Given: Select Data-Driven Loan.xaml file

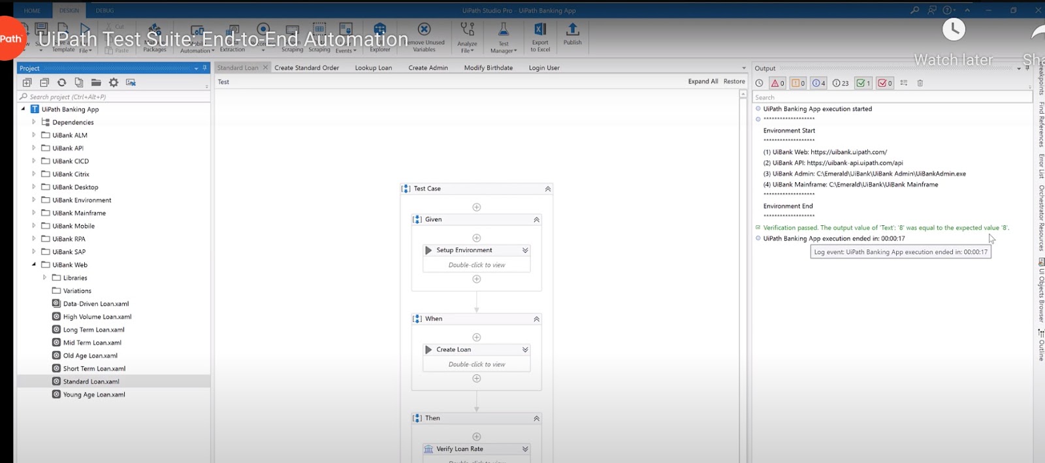Looking at the screenshot, I should 96,304.
